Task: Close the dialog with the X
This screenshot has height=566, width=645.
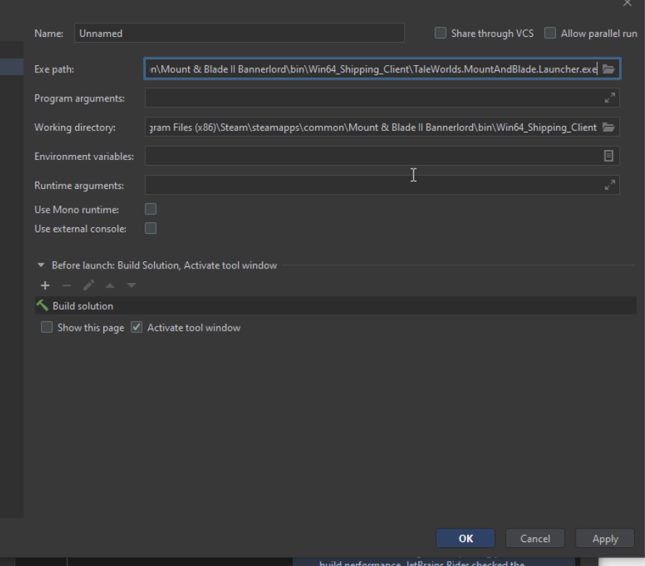Action: click(x=628, y=4)
